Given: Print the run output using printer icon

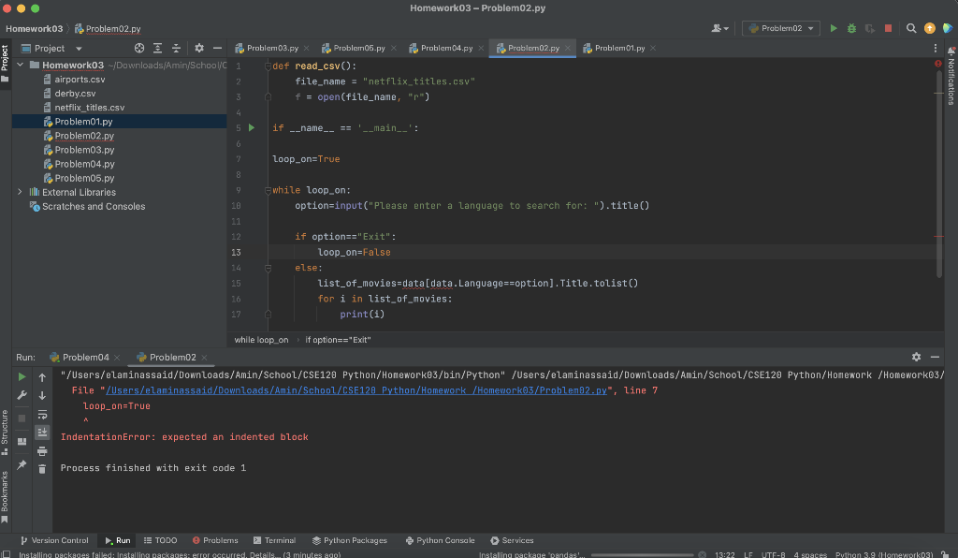Looking at the screenshot, I should (42, 450).
